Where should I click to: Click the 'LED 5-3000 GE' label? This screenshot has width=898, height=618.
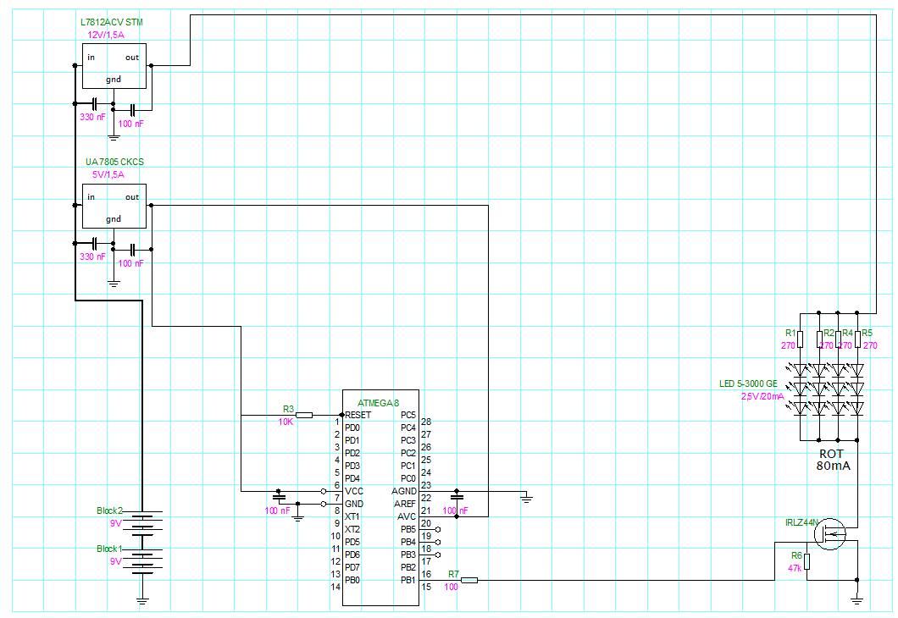pos(749,383)
